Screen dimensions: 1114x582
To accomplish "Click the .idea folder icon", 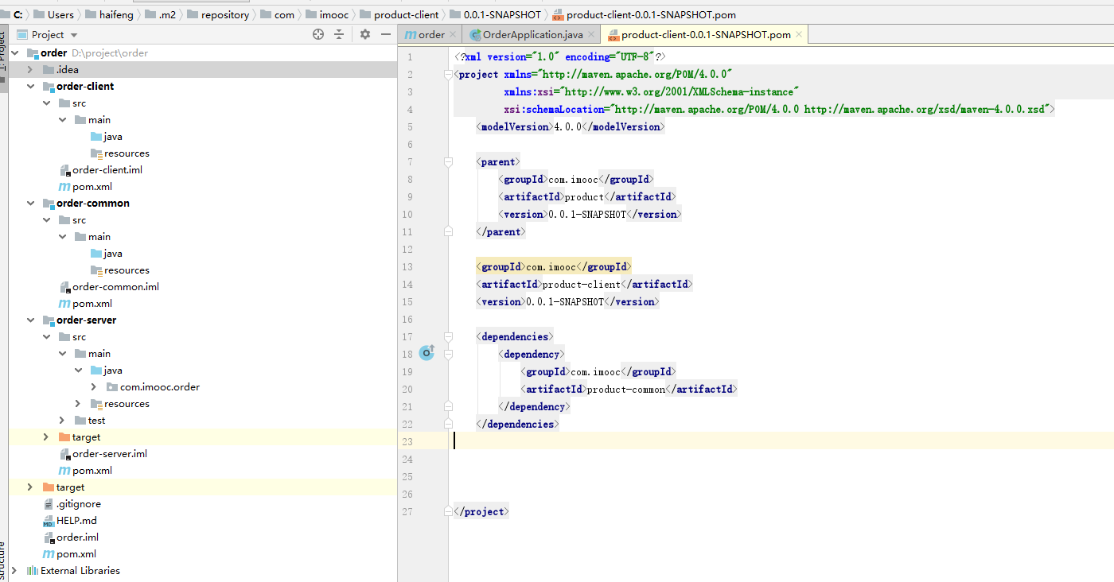I will click(49, 70).
